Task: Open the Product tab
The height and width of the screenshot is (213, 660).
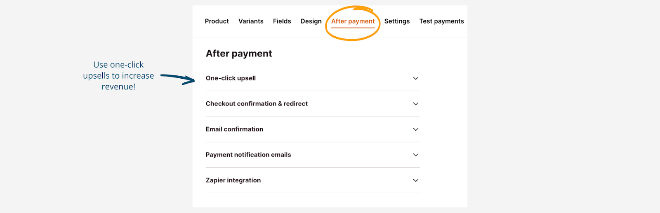Action: [217, 21]
